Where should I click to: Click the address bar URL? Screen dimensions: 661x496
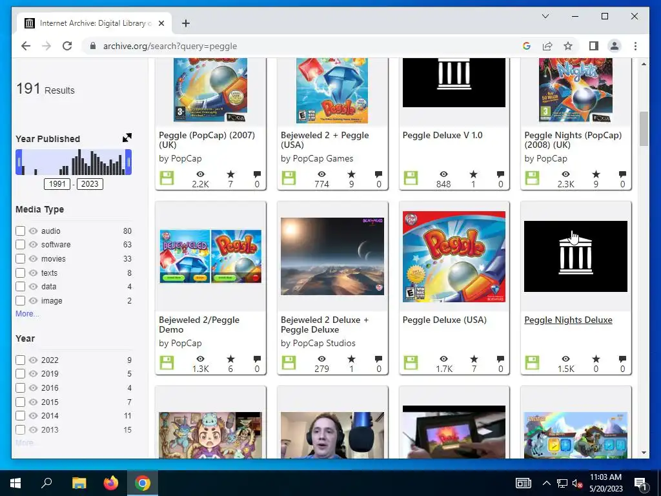tap(170, 46)
